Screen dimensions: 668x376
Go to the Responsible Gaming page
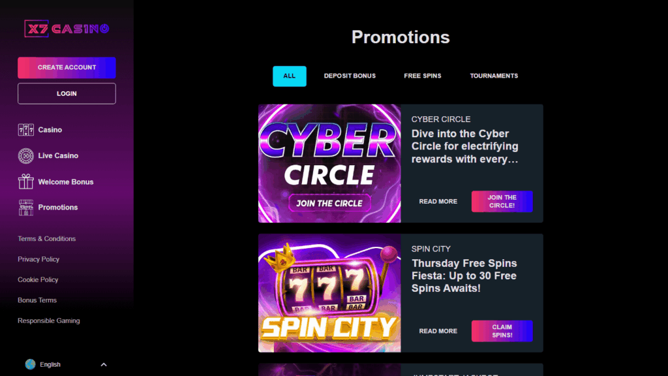[x=49, y=321]
